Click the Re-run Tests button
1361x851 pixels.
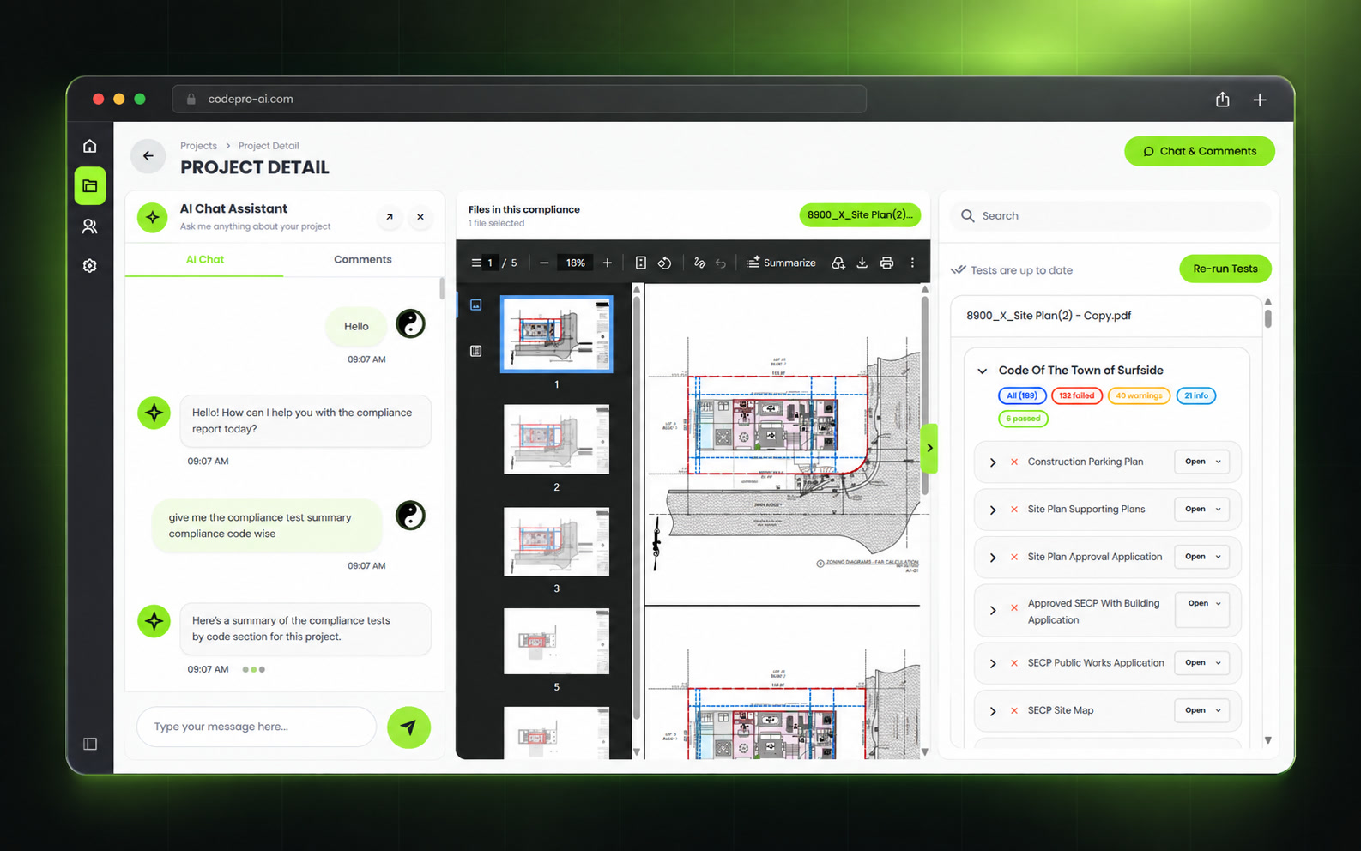pos(1225,269)
